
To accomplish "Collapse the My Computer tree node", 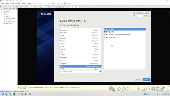I will point(1,11).
